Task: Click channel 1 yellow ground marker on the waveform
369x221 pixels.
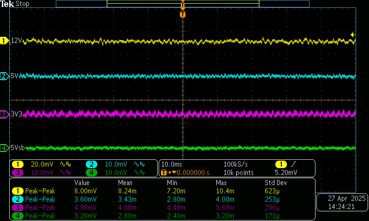Action: (4, 41)
